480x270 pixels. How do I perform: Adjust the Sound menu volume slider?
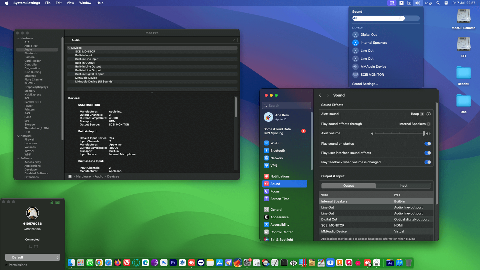pyautogui.click(x=386, y=18)
